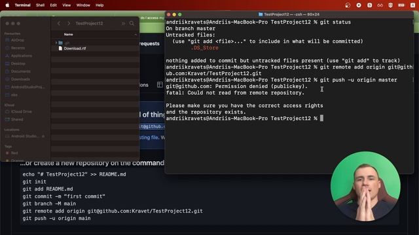419x235 pixels.
Task: Show more Finder toolbar items chevron
Action: [x=123, y=23]
